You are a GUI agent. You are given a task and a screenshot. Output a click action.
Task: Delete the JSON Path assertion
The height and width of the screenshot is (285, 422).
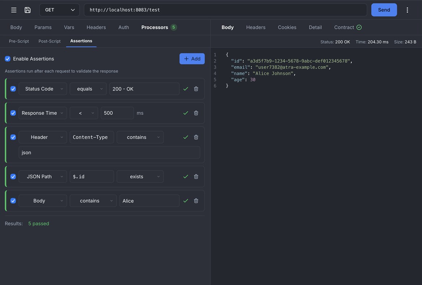pyautogui.click(x=196, y=177)
